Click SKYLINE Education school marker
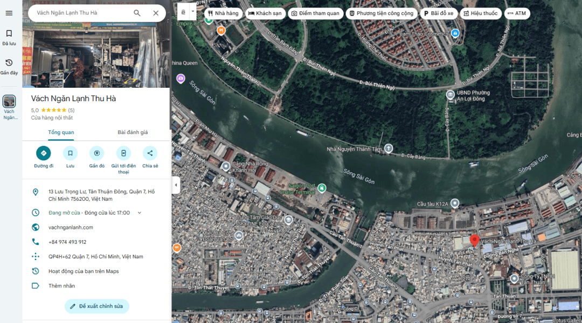The width and height of the screenshot is (582, 323). tap(288, 220)
